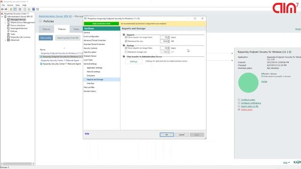
Task: Open the Action menu
Action: point(10,5)
